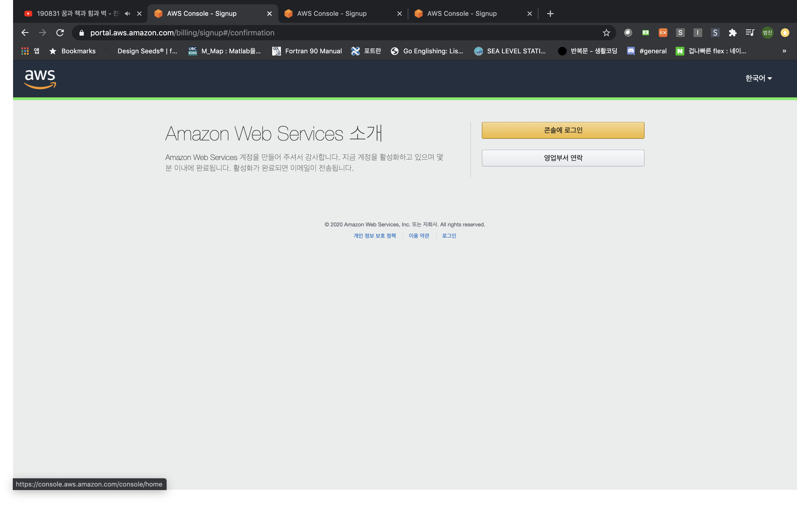
Task: Open a new browser tab
Action: tap(550, 14)
